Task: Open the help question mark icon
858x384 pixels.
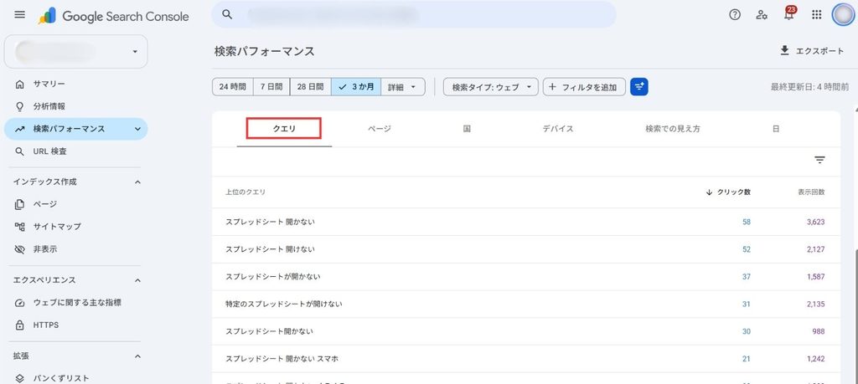Action: pos(735,15)
